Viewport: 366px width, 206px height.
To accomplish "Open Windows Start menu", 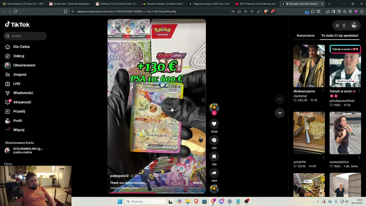I will pos(120,201).
